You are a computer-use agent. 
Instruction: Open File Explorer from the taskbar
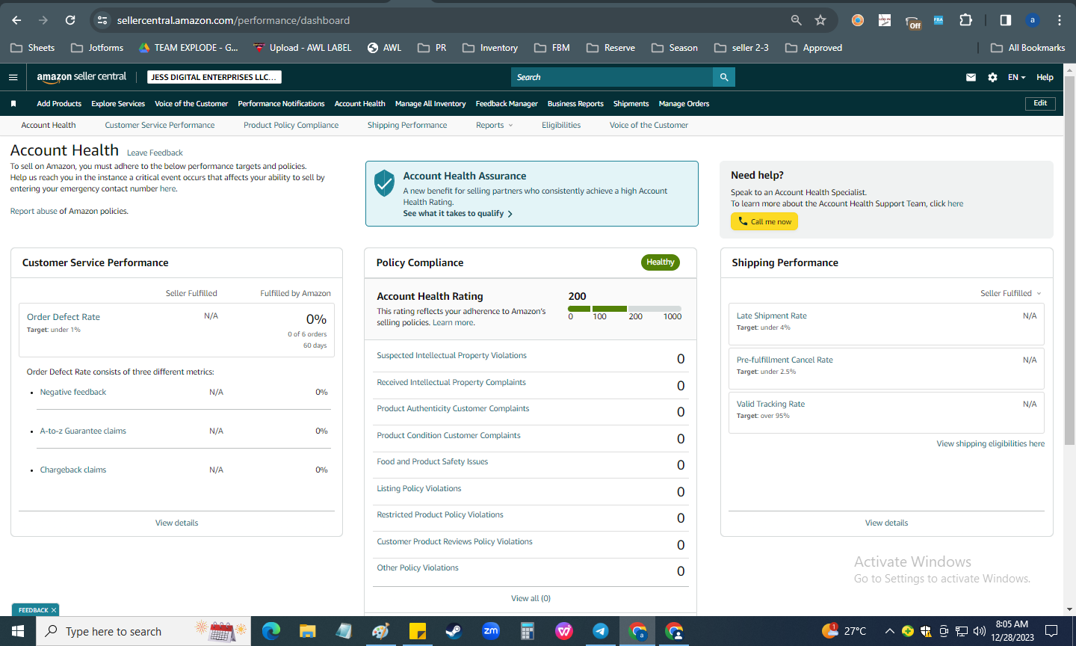point(307,631)
